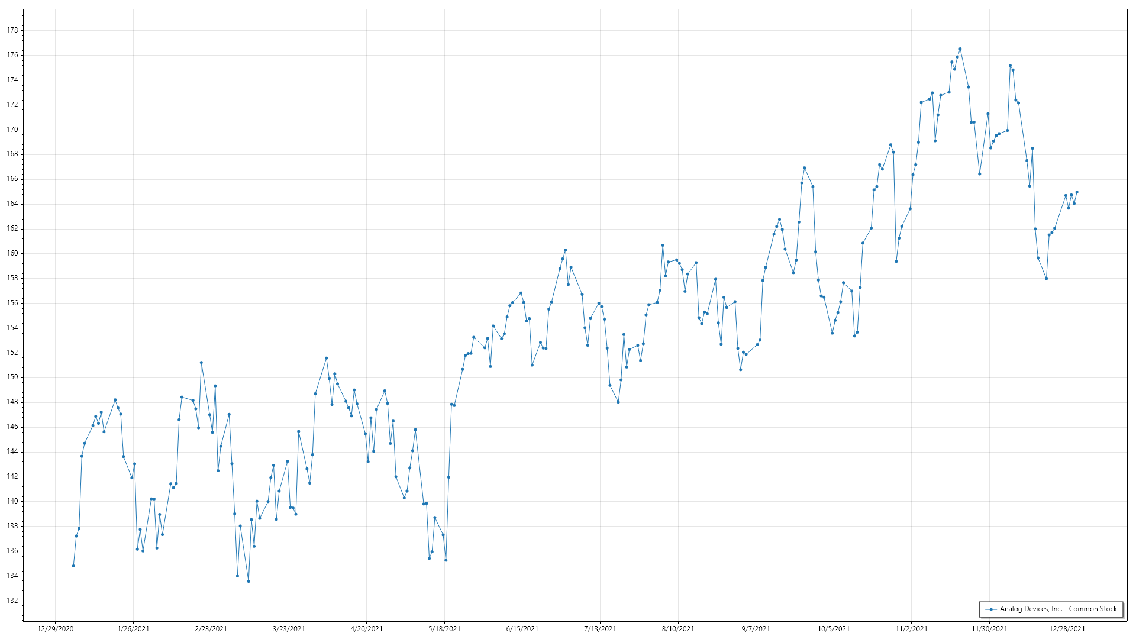Image resolution: width=1136 pixels, height=639 pixels.
Task: Click the 12/28/2021 x-axis date label
Action: coord(1067,628)
